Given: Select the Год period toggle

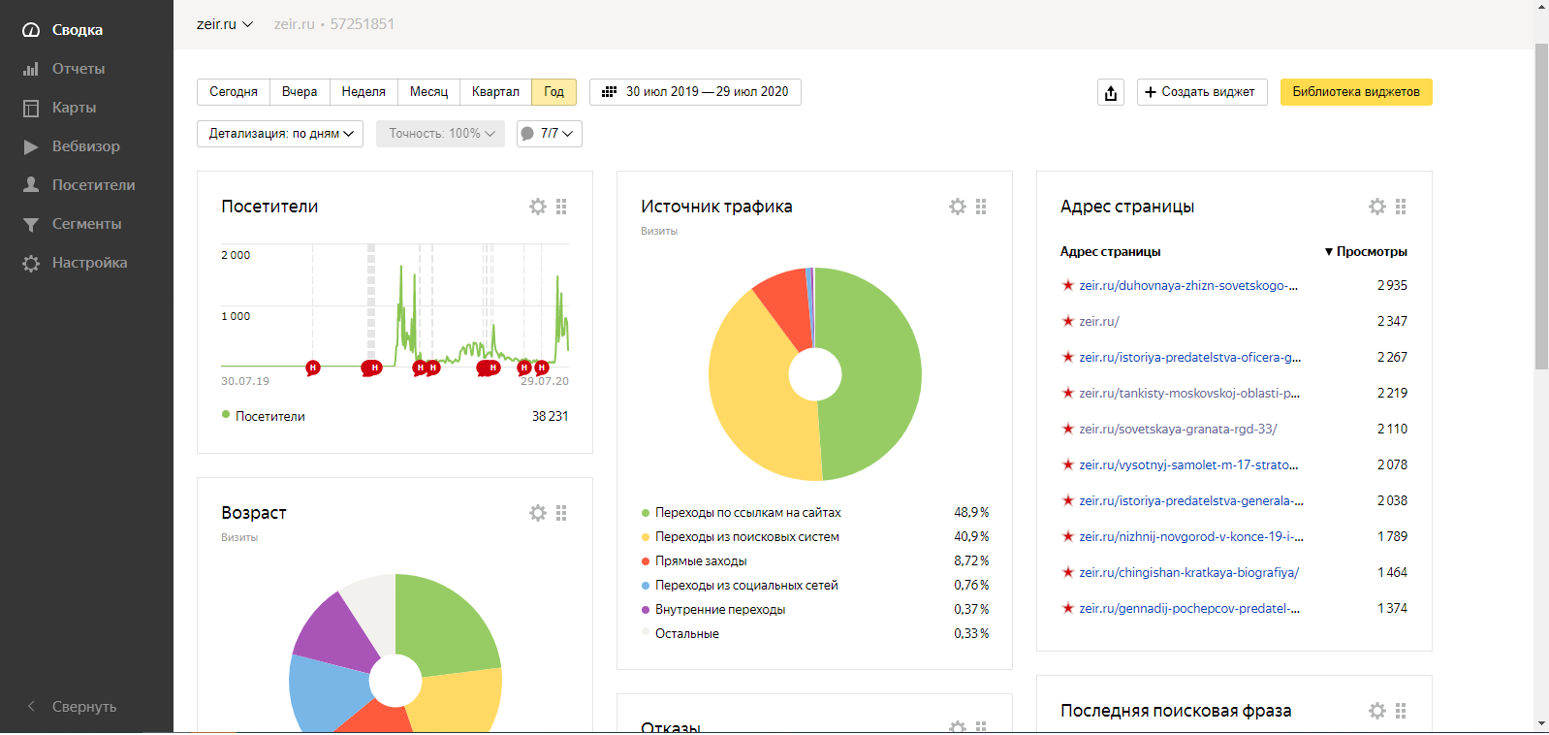Looking at the screenshot, I should [553, 92].
